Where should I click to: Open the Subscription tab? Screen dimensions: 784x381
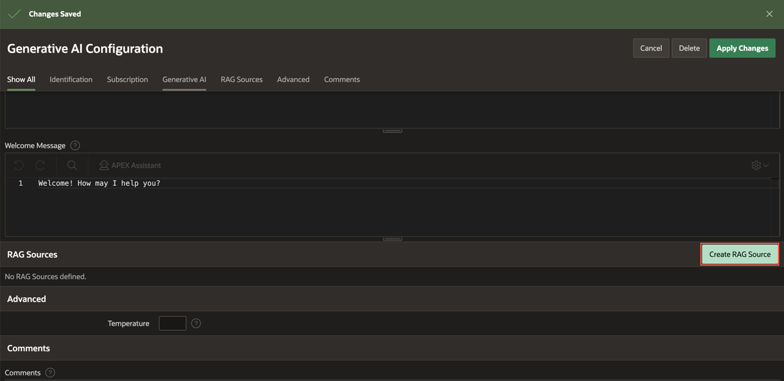click(x=127, y=80)
